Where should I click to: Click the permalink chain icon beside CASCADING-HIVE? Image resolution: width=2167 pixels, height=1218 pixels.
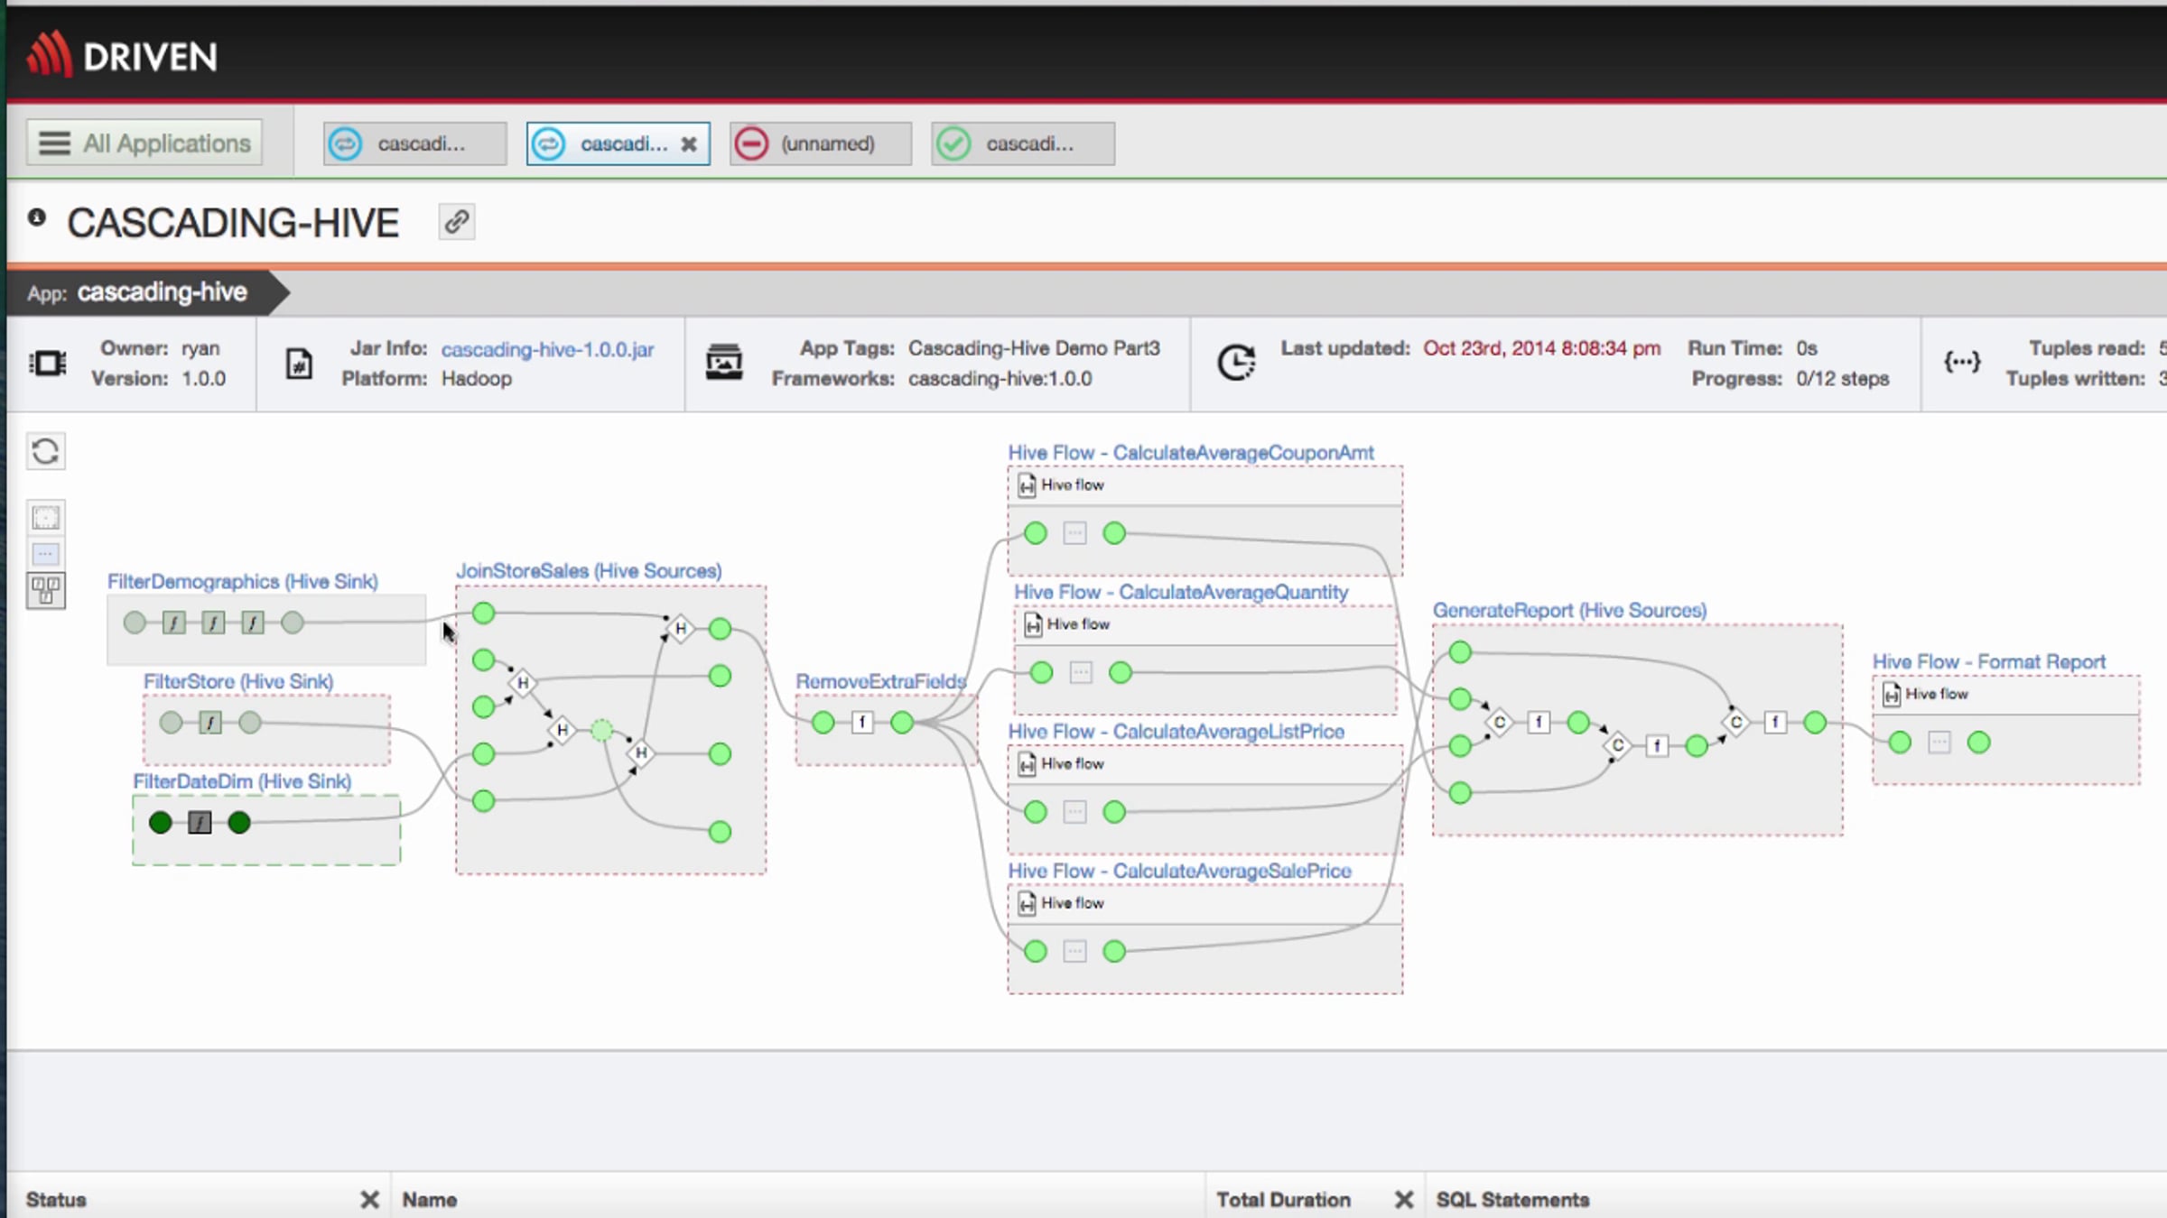click(x=456, y=222)
